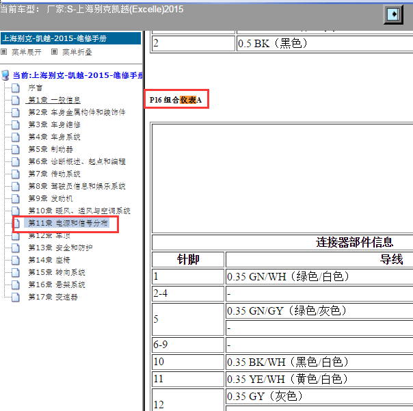Collapse all menus with 菜单折叠
This screenshot has width=413, height=411.
tap(77, 52)
